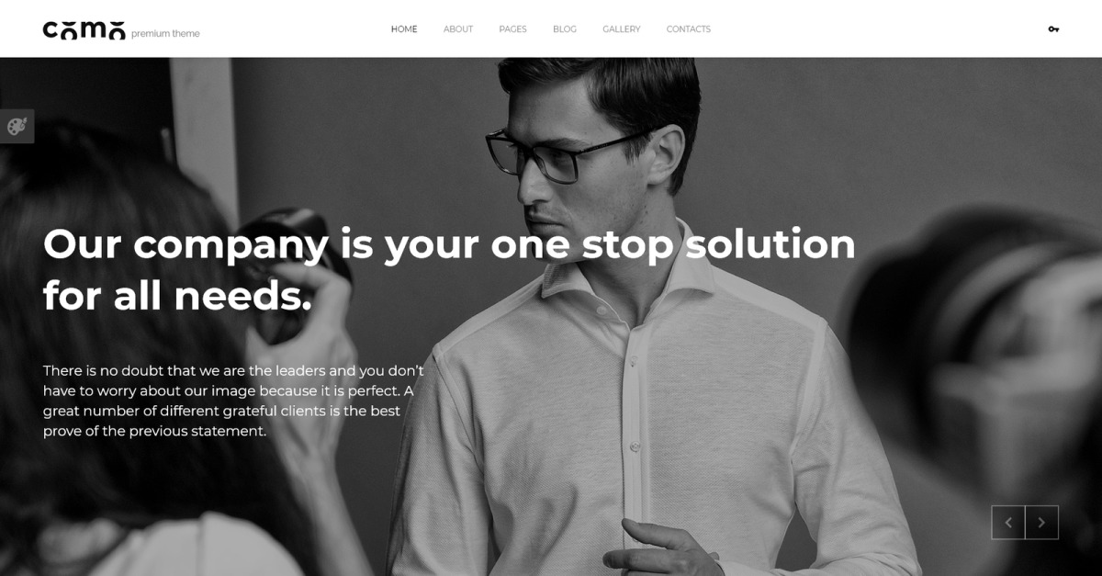This screenshot has height=576, width=1102.
Task: Open the BLOG navigation menu
Action: pos(565,29)
